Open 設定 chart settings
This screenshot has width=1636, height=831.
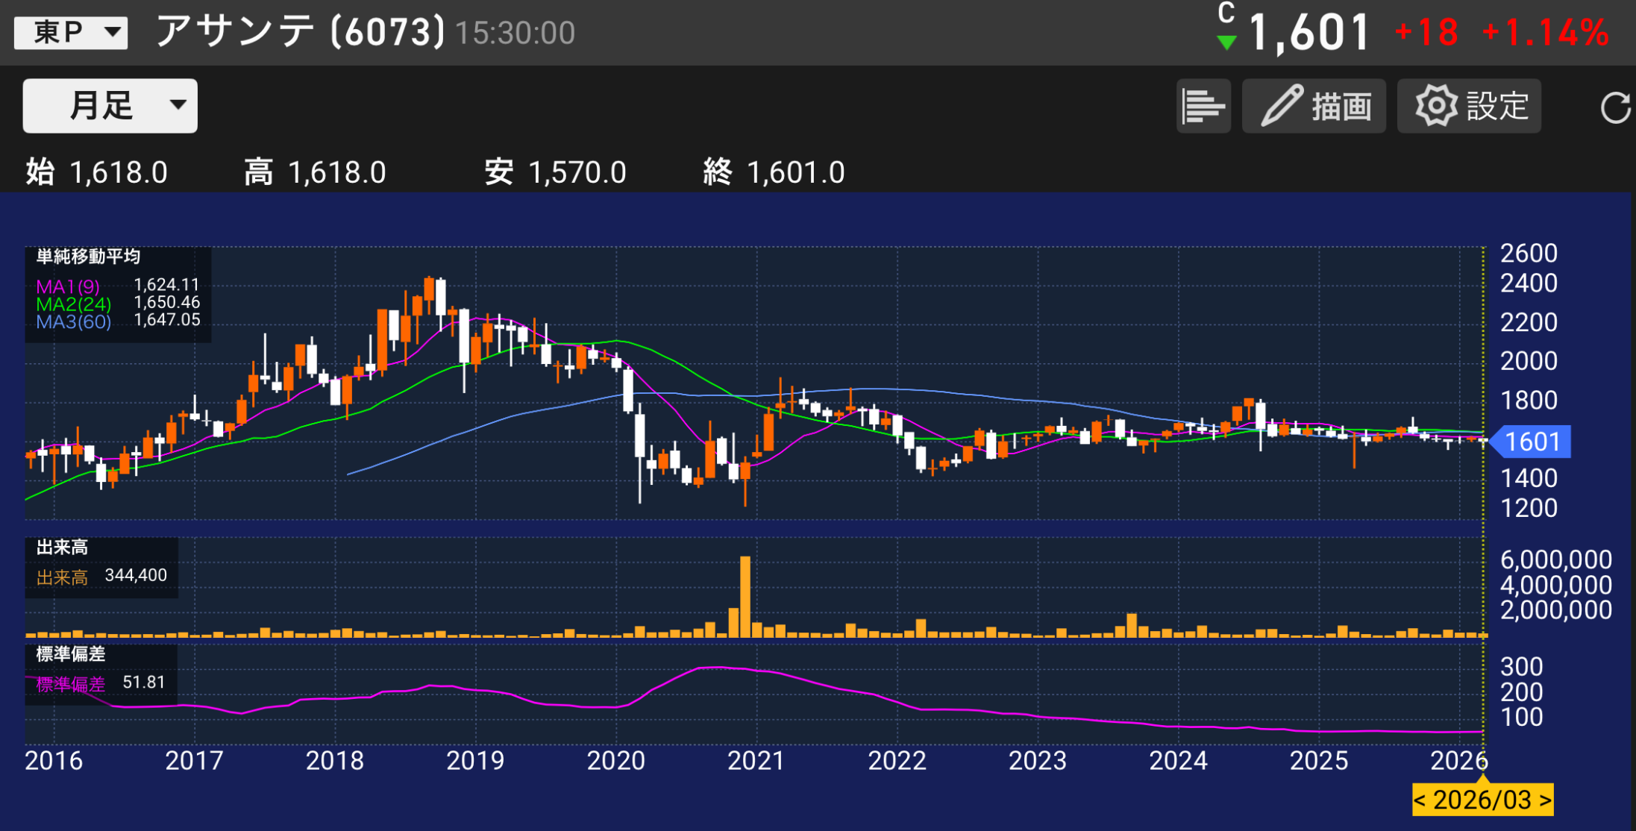[1469, 107]
